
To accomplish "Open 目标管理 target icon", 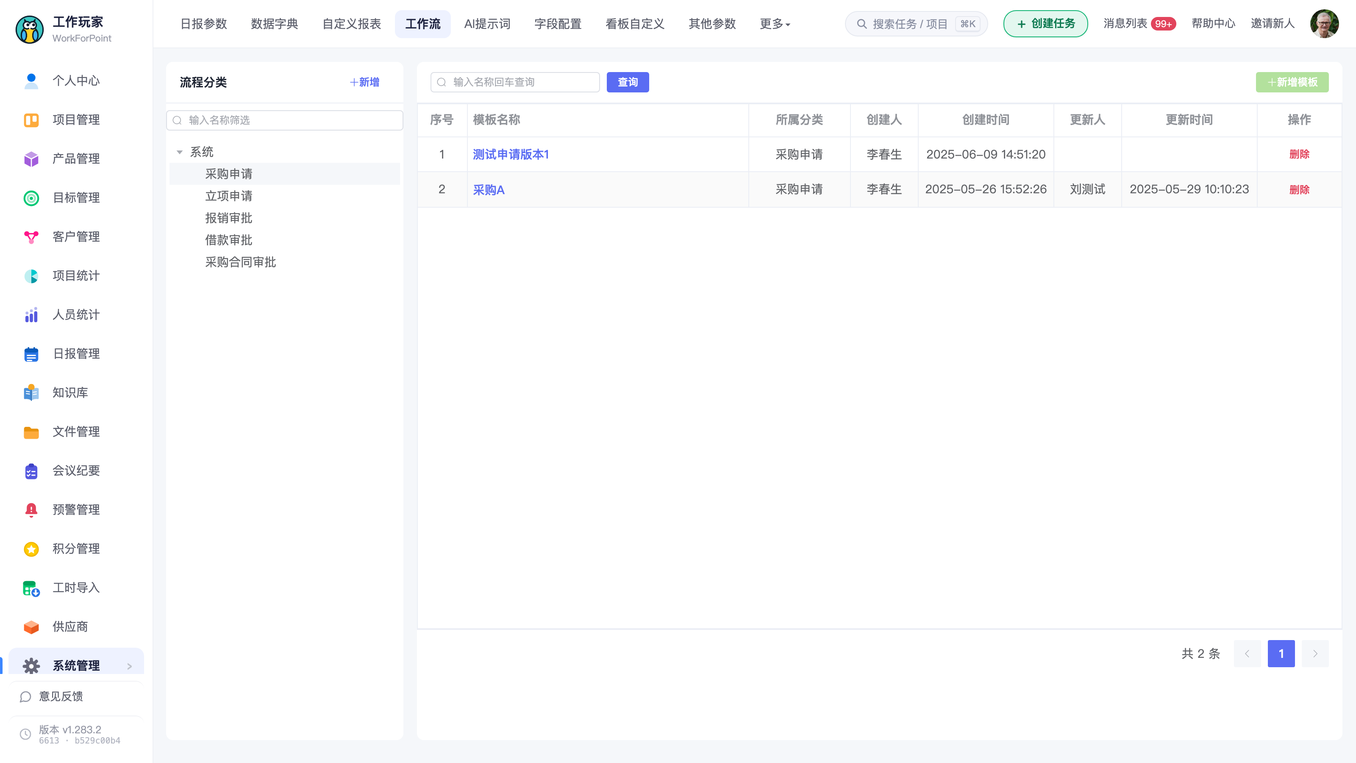I will (31, 198).
